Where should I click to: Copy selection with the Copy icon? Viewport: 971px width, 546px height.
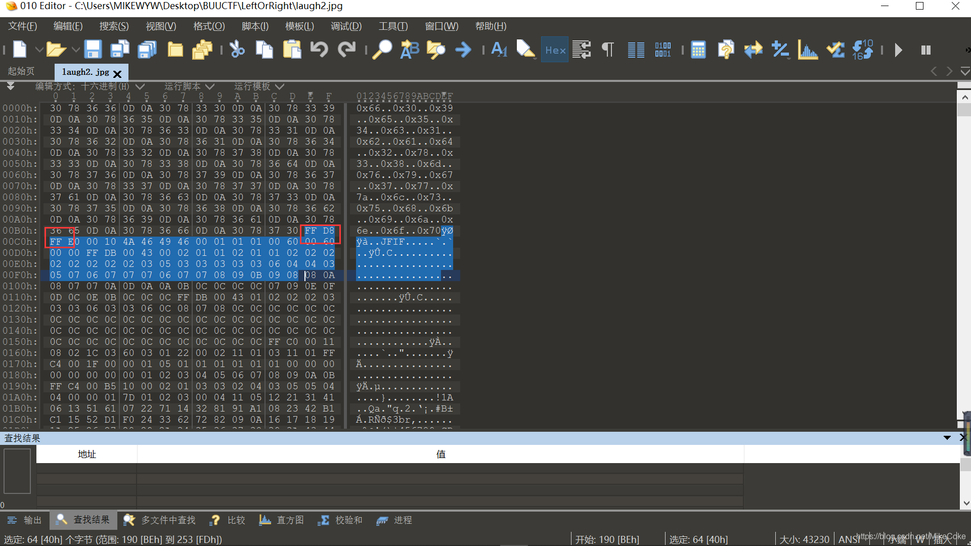coord(264,50)
